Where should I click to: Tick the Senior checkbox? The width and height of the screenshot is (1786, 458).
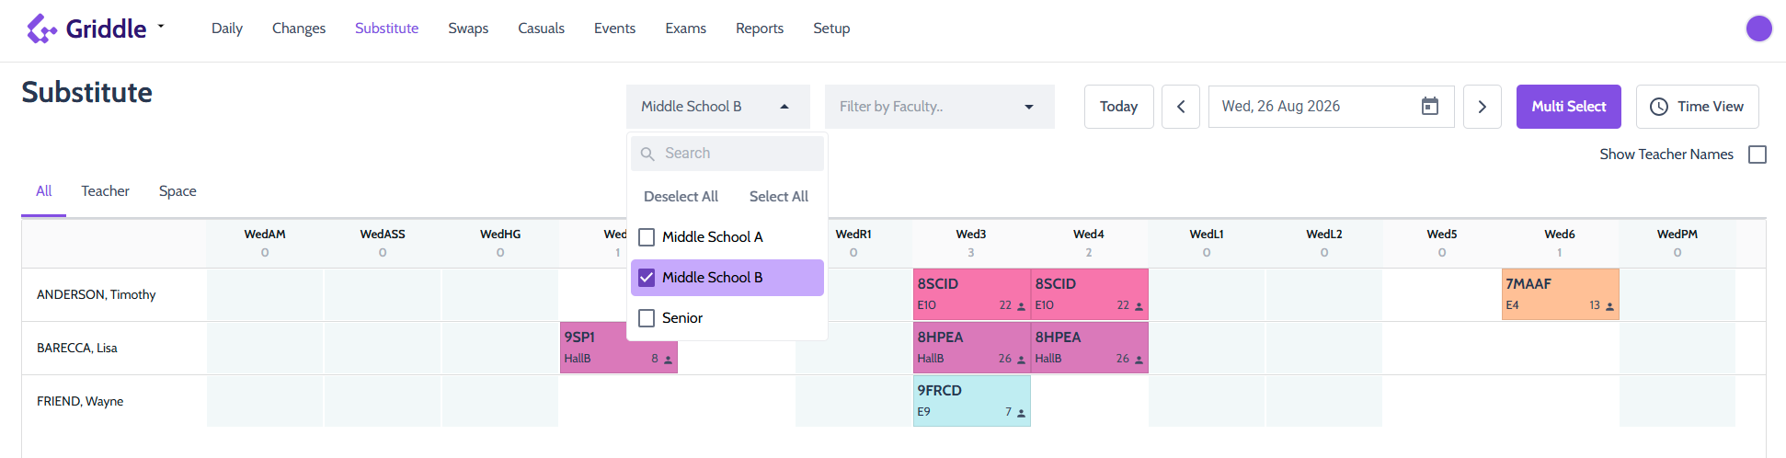tap(647, 318)
